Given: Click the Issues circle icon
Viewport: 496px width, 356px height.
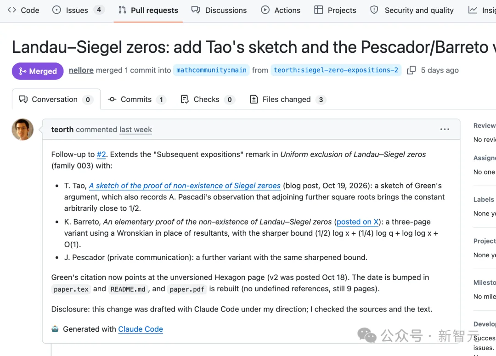Looking at the screenshot, I should coord(56,10).
